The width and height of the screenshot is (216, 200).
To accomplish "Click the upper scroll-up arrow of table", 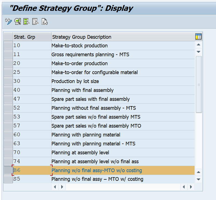I will pos(199,45).
